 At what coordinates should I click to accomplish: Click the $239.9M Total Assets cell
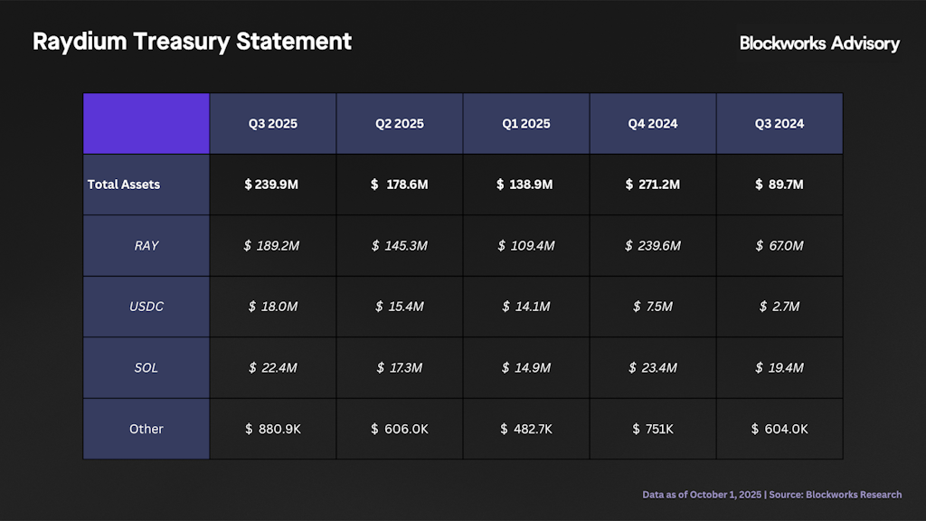[273, 185]
